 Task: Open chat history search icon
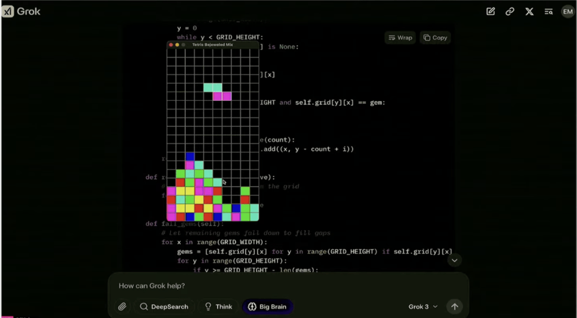(548, 11)
